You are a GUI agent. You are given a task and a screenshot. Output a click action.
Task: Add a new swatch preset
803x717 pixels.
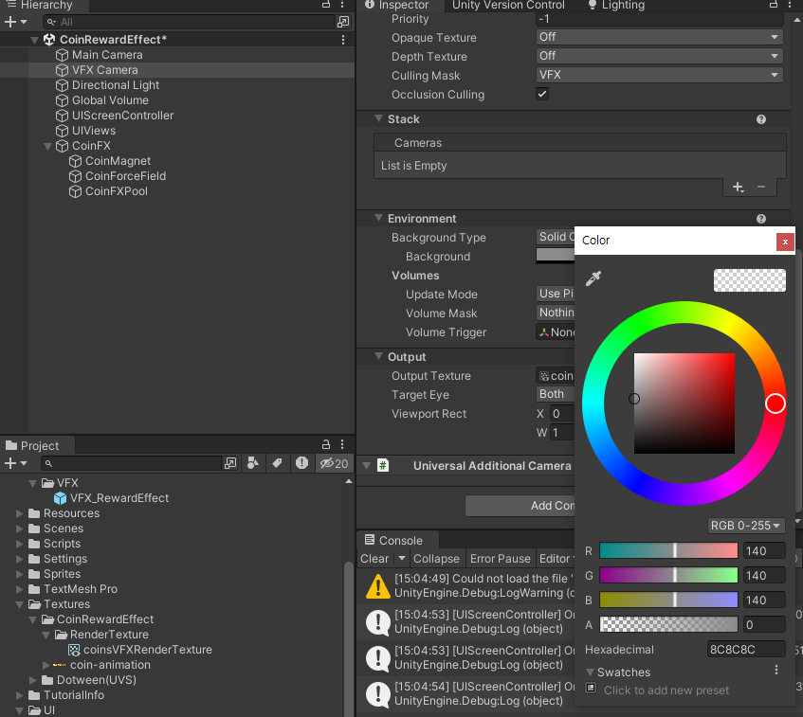point(591,689)
